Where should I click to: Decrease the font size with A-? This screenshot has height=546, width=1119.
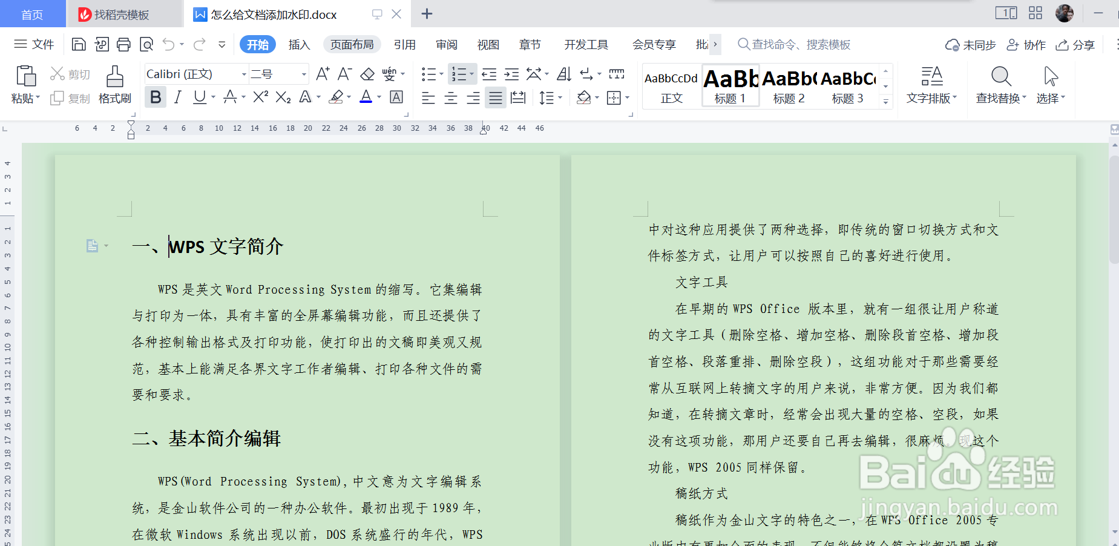tap(344, 74)
